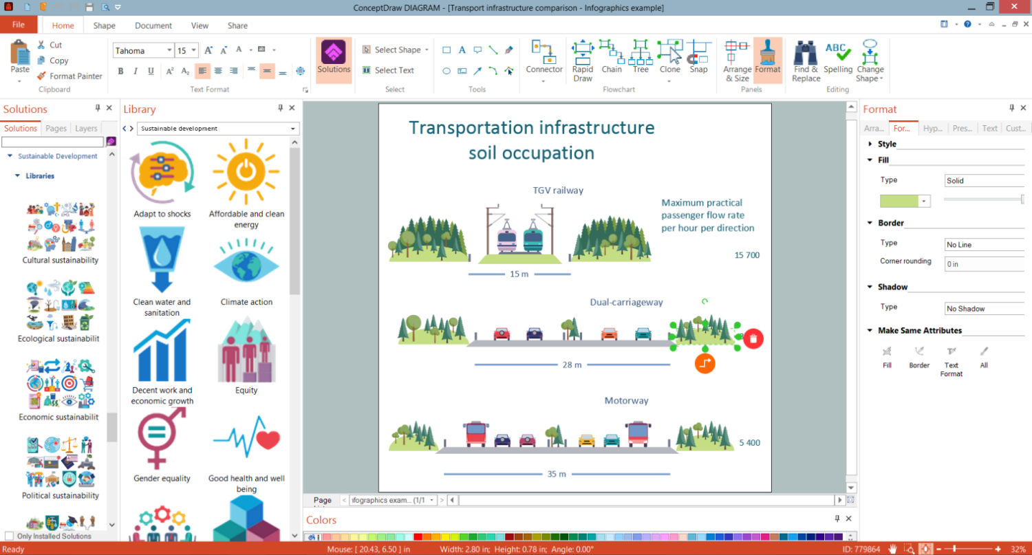Screen dimensions: 1032x555
Task: Switch to the Shape ribbon tab
Action: (x=105, y=25)
